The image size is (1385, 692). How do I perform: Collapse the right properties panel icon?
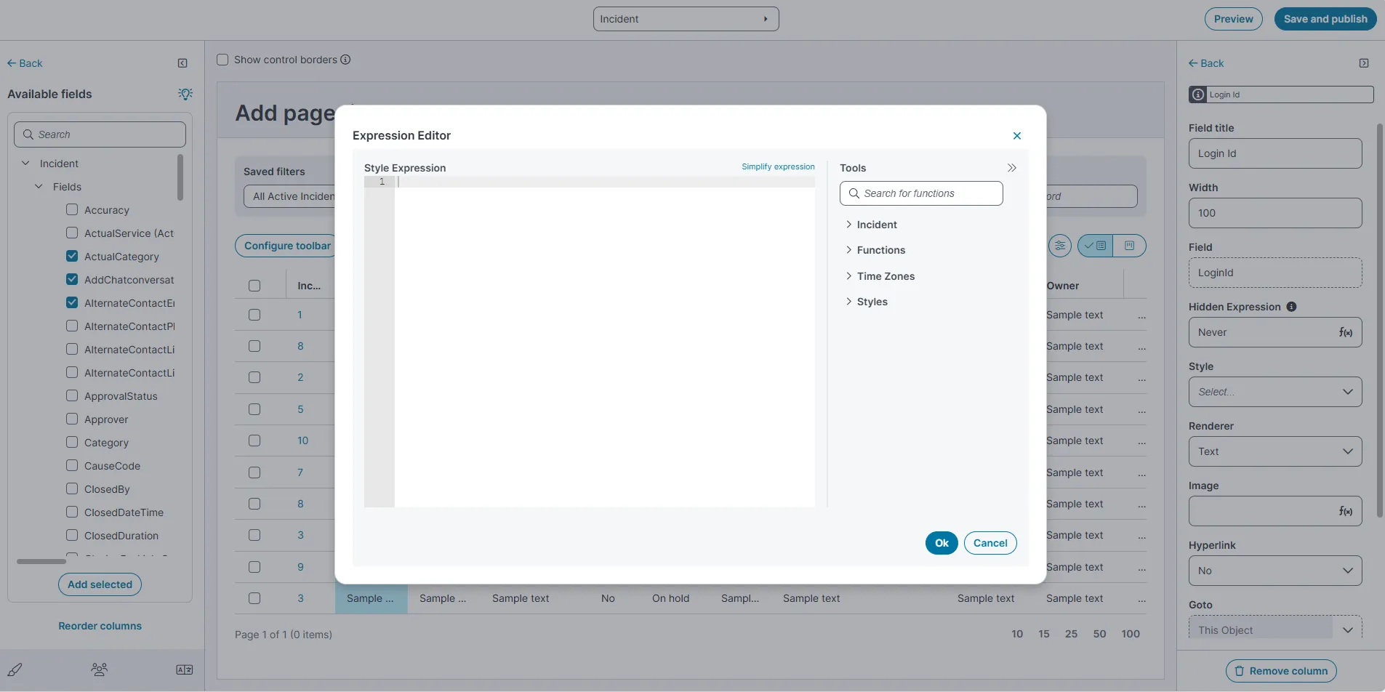point(1364,63)
